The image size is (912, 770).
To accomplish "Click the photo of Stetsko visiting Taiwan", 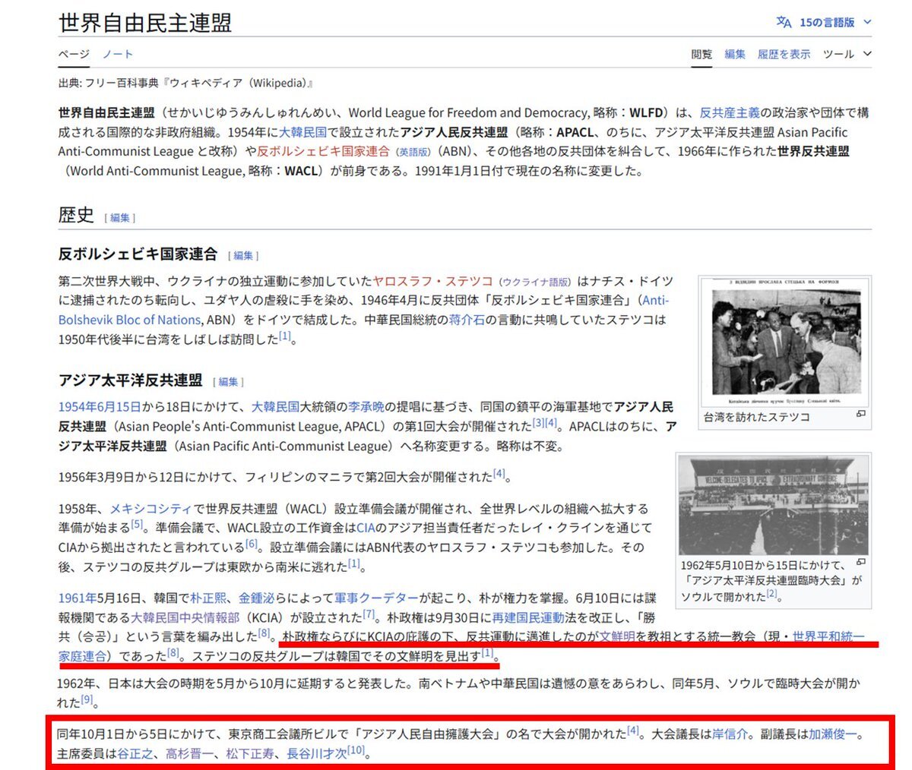I will point(785,342).
